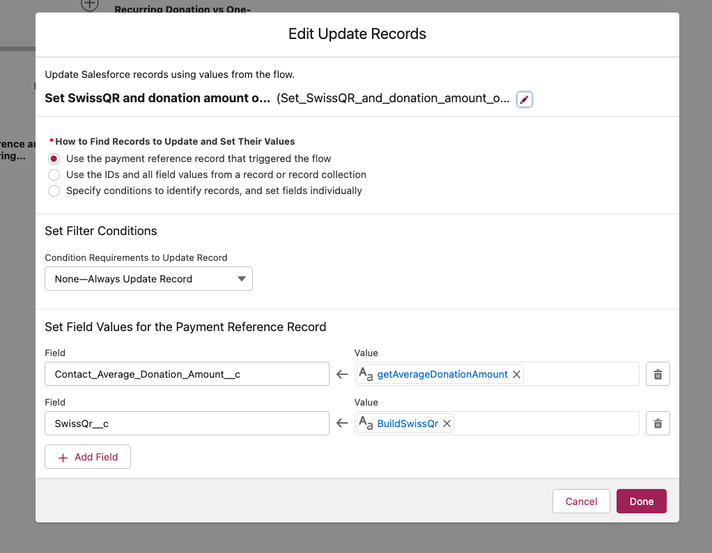
Task: Open the Condition Requirements dropdown
Action: (x=148, y=279)
